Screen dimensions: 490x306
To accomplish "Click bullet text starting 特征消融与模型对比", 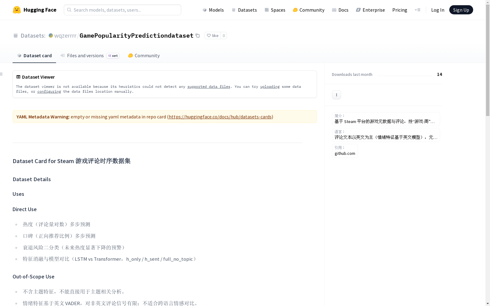I will (x=110, y=259).
